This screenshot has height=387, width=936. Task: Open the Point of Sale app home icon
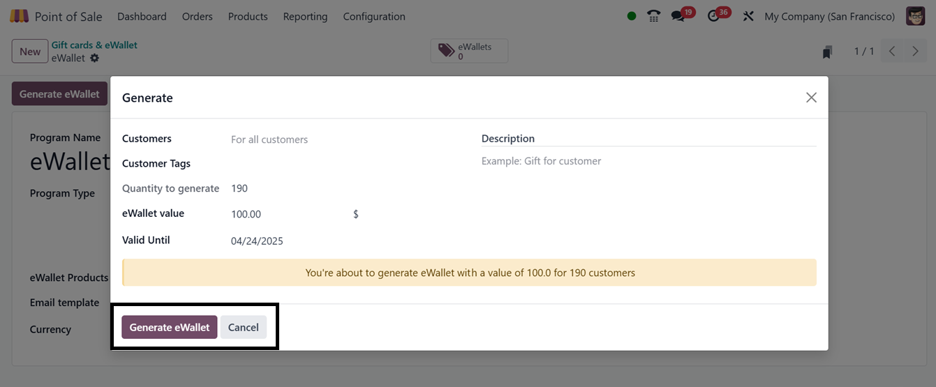(x=20, y=16)
